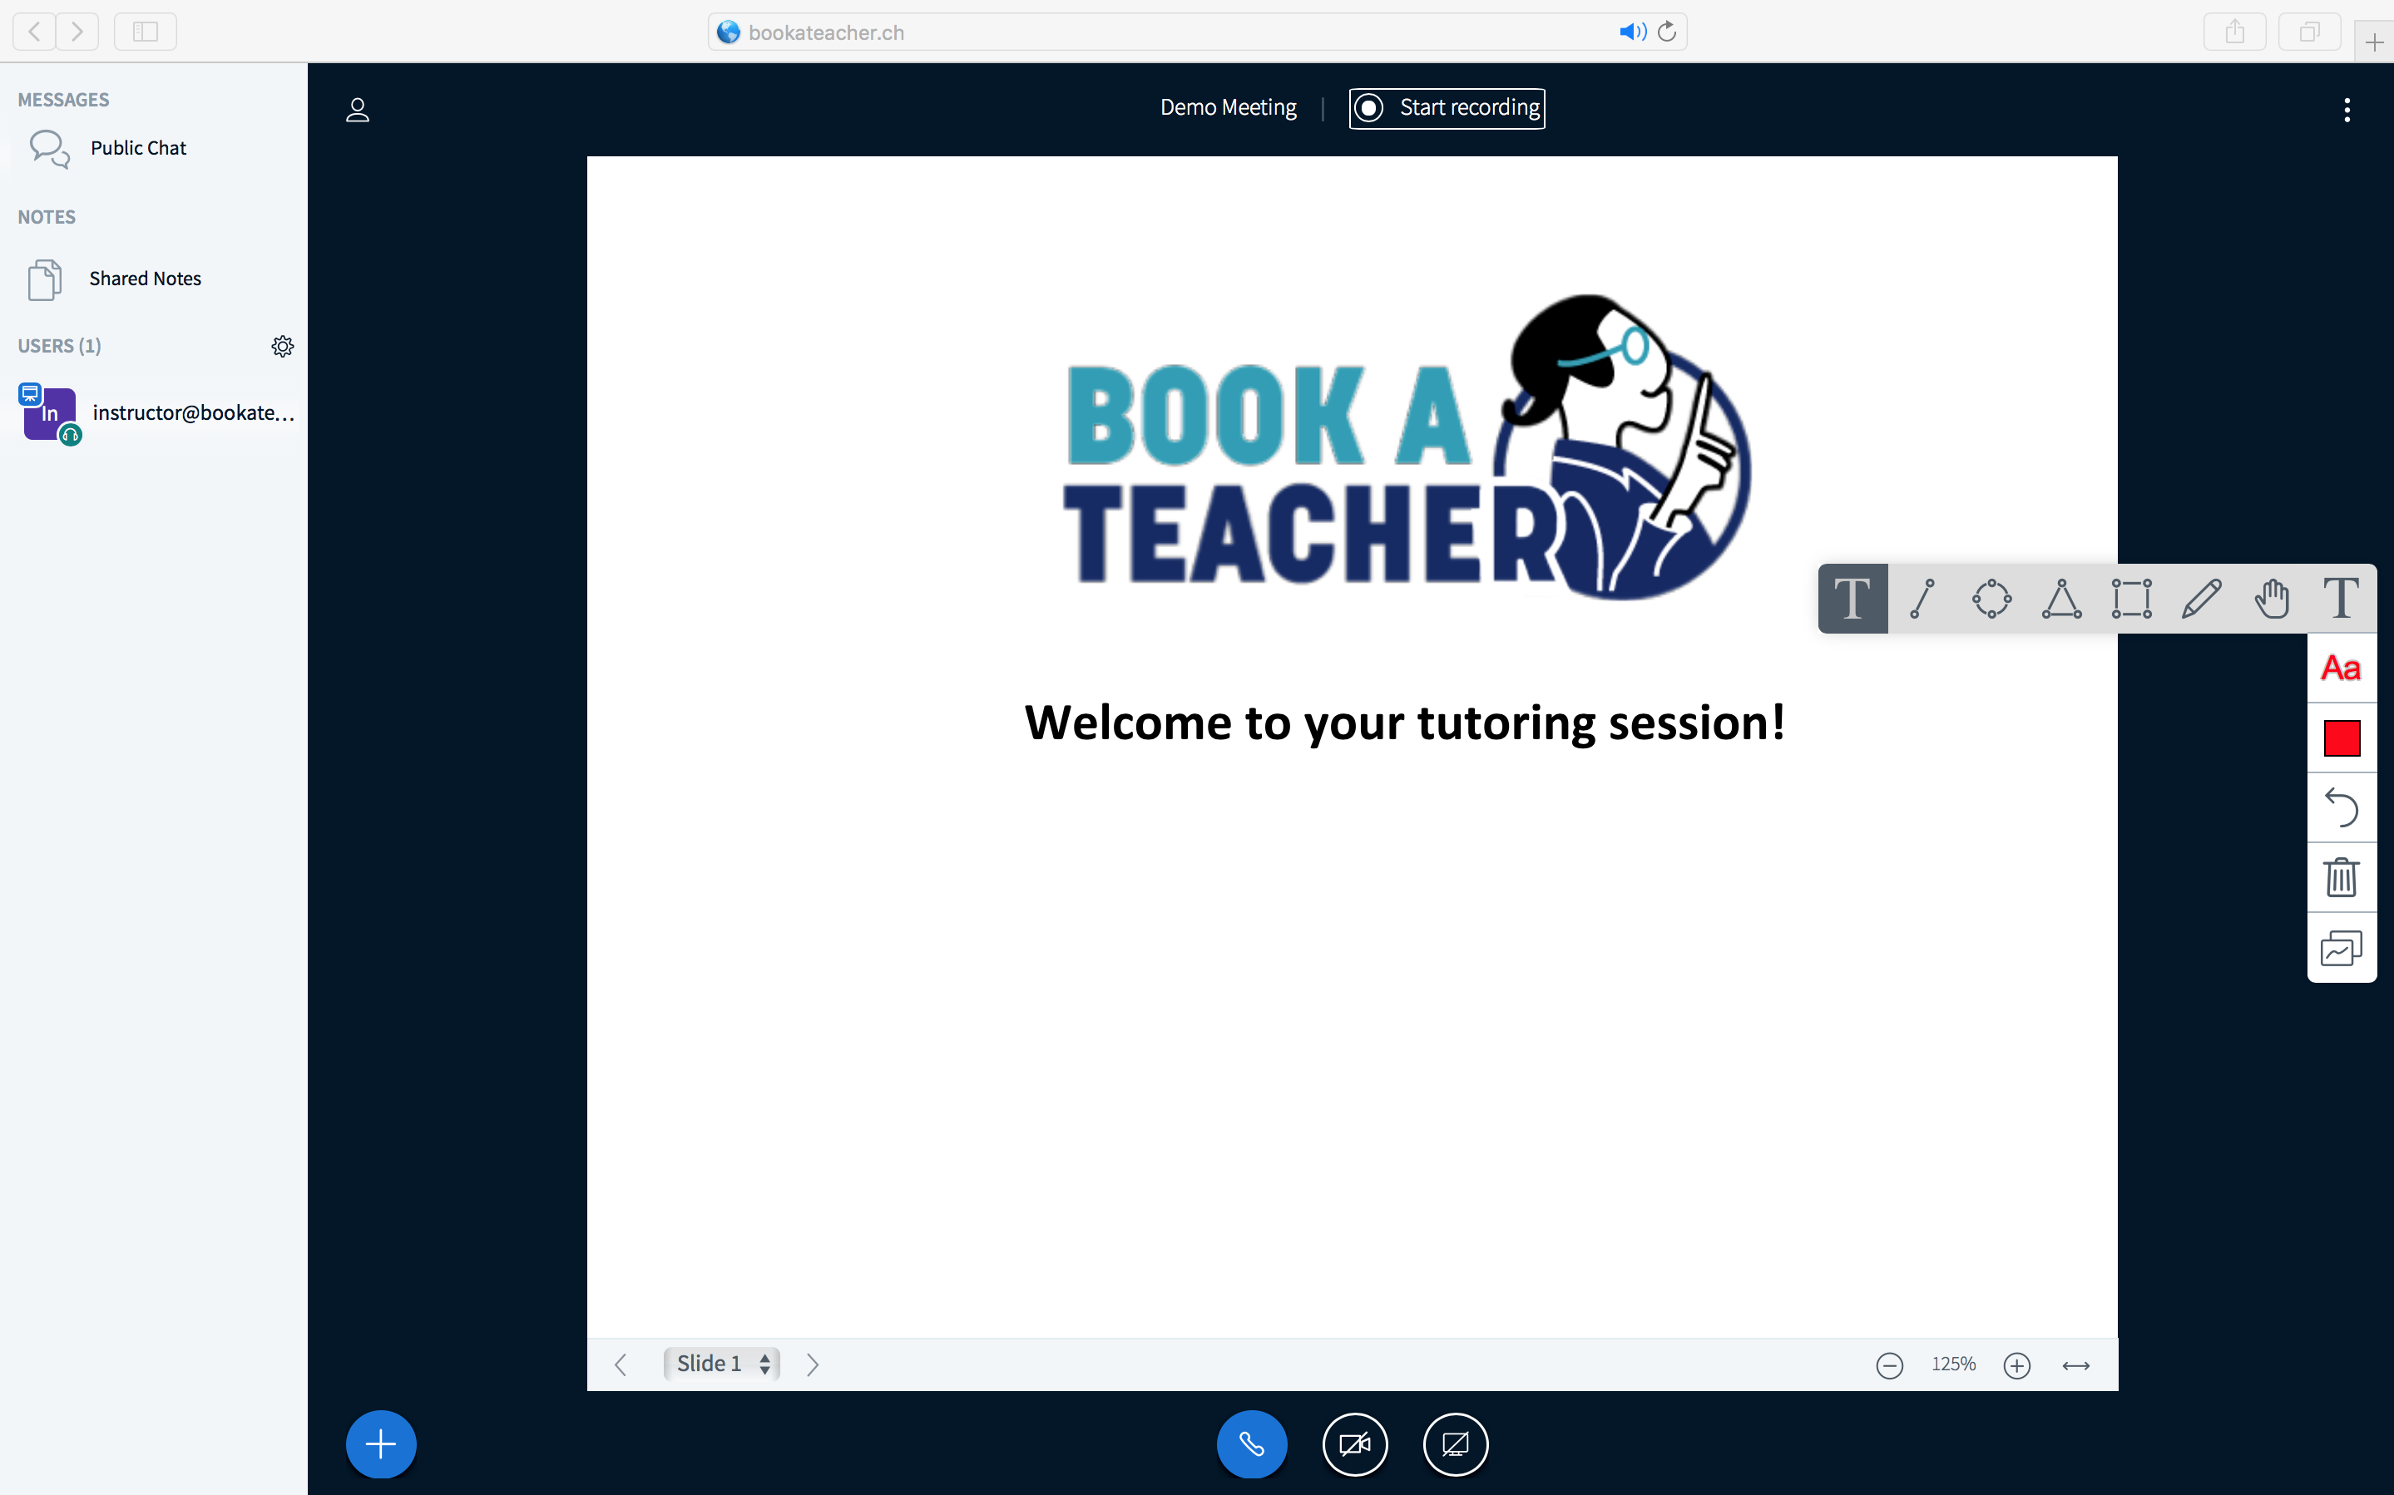
Task: Toggle the browser sidebar
Action: pyautogui.click(x=146, y=32)
